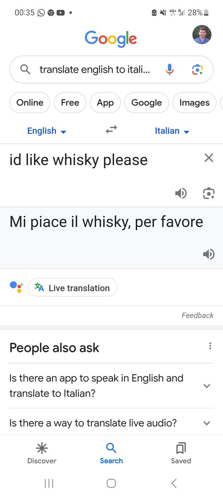Start Live translation

click(73, 287)
